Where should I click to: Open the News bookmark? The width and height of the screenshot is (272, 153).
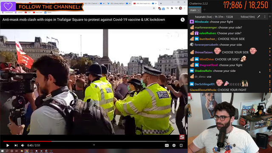click(x=48, y=12)
